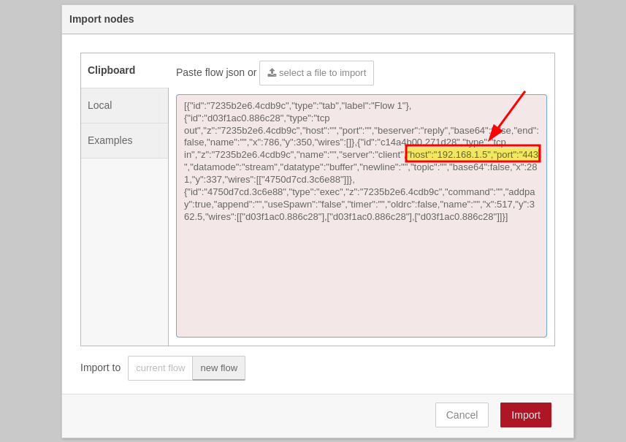Click the highlighted host and port text

pos(473,154)
